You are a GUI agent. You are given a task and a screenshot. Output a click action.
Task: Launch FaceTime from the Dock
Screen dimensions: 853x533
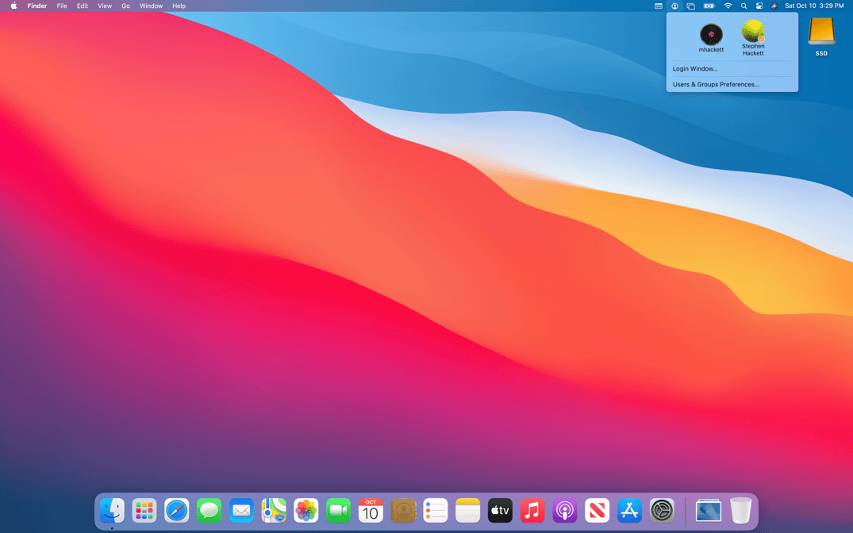pos(338,511)
